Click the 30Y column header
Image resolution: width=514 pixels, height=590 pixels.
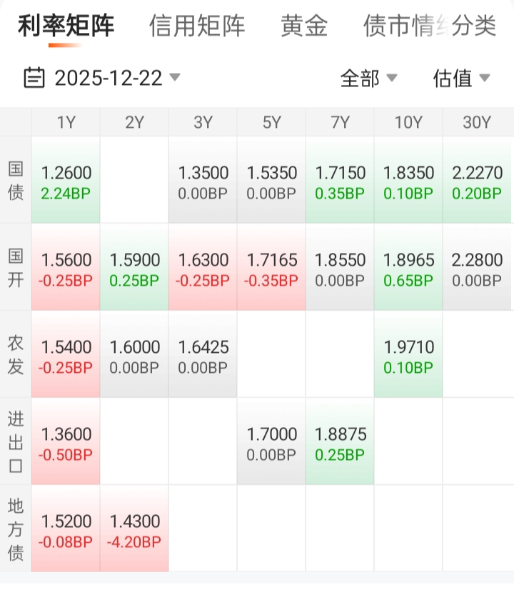[x=477, y=122]
